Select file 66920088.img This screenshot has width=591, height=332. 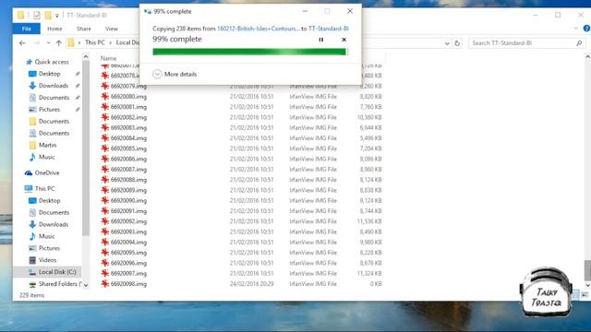pos(128,180)
